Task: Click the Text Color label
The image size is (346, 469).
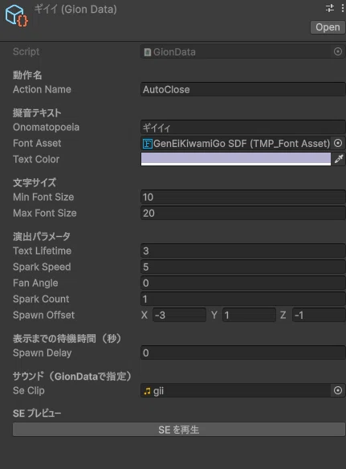Action: (x=36, y=159)
